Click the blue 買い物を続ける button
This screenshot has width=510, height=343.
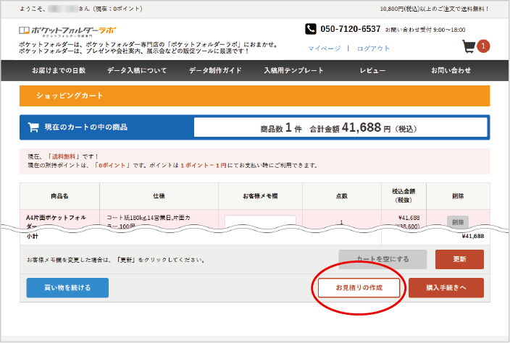pyautogui.click(x=67, y=288)
